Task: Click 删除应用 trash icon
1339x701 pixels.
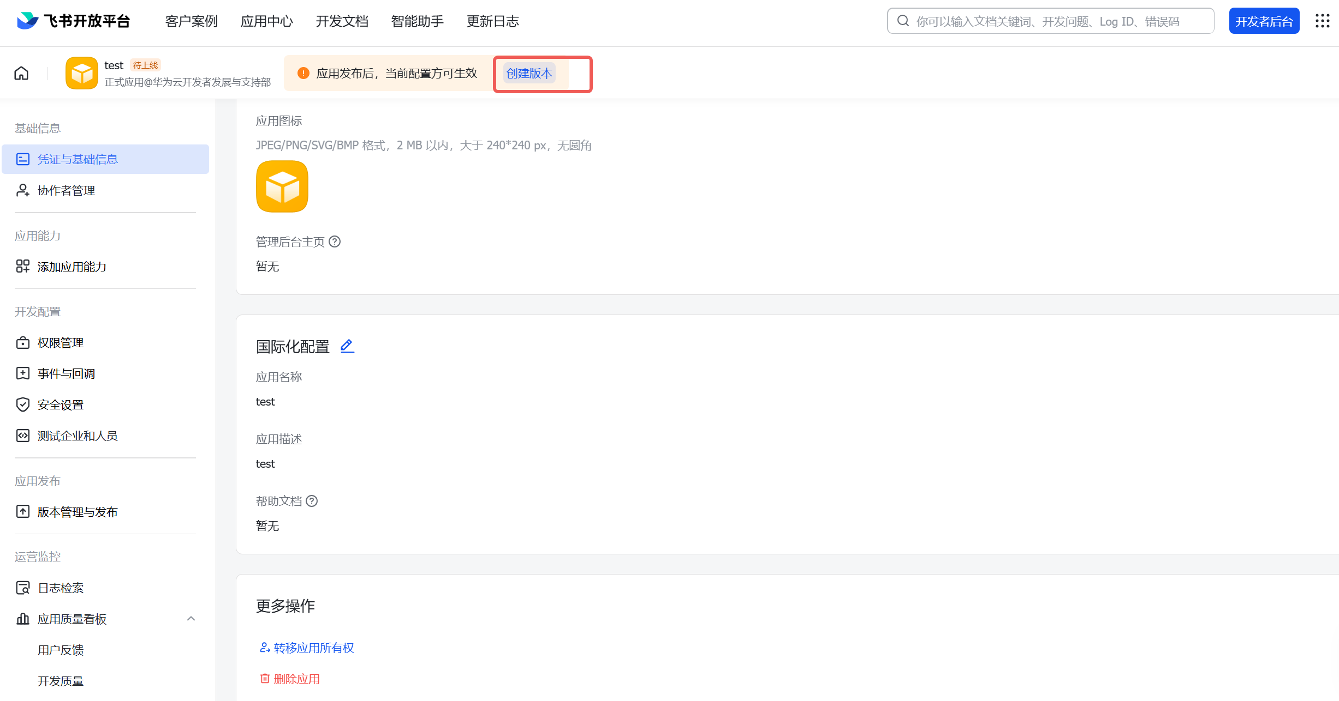Action: pyautogui.click(x=265, y=679)
